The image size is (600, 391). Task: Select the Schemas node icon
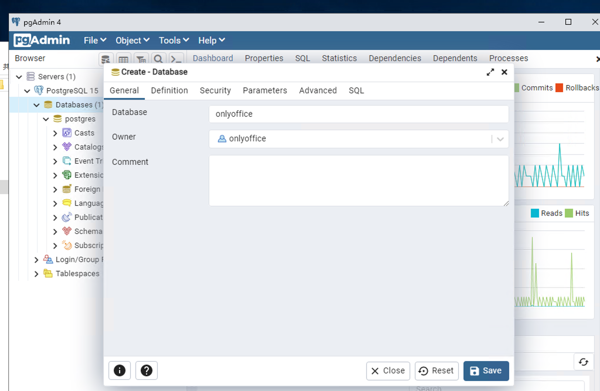pyautogui.click(x=67, y=231)
